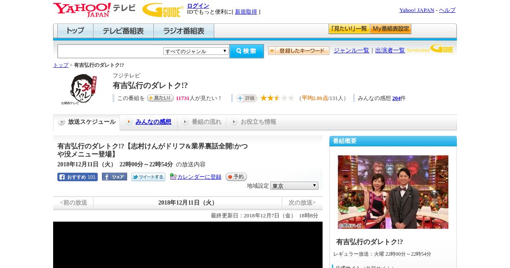This screenshot has height=268, width=510.
Task: Click the Twitter ツイートする button
Action: click(148, 177)
